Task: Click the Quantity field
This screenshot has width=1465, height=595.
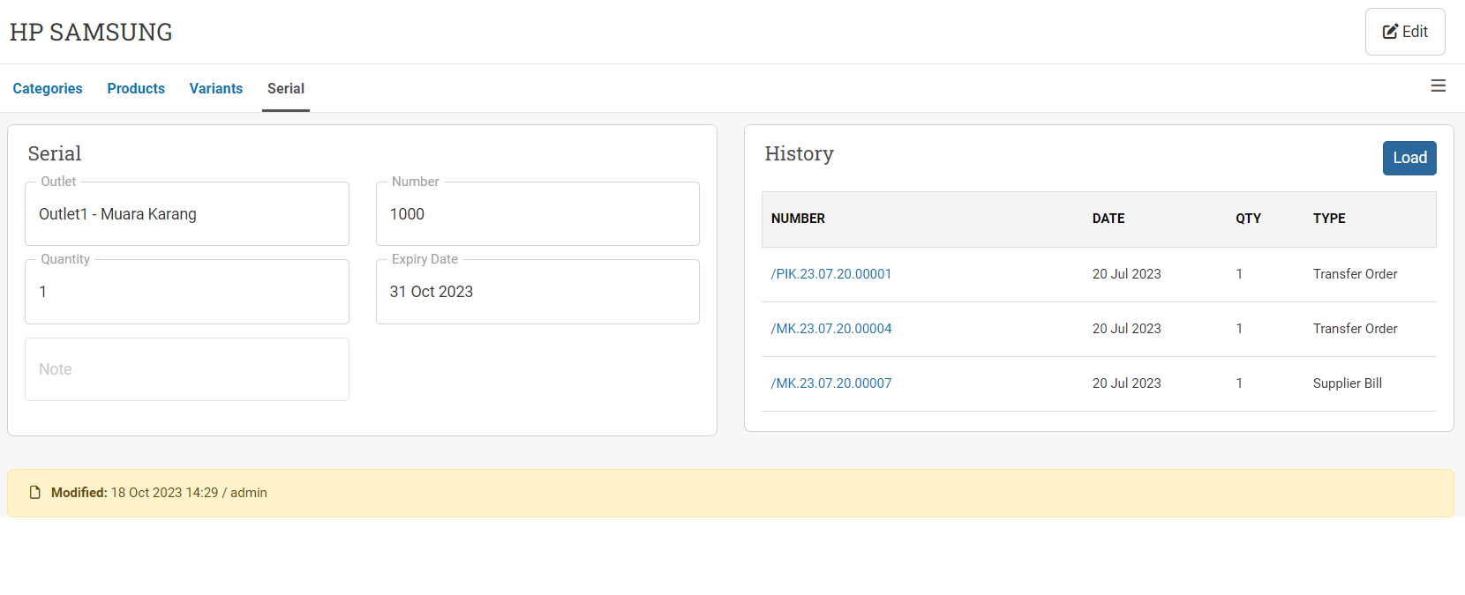Action: point(187,292)
